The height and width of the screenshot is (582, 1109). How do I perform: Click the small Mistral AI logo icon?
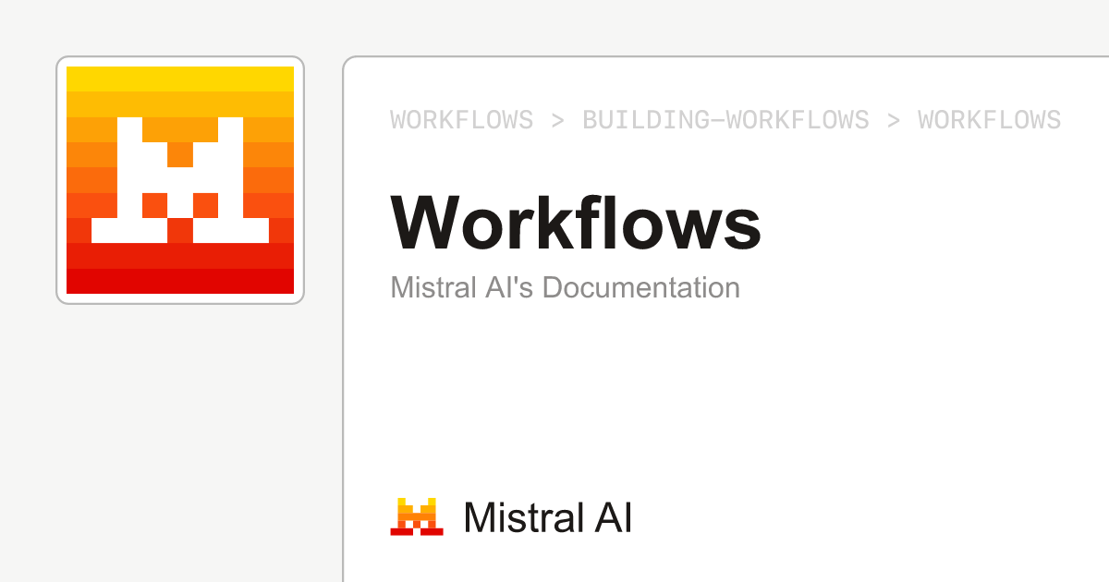(x=417, y=516)
